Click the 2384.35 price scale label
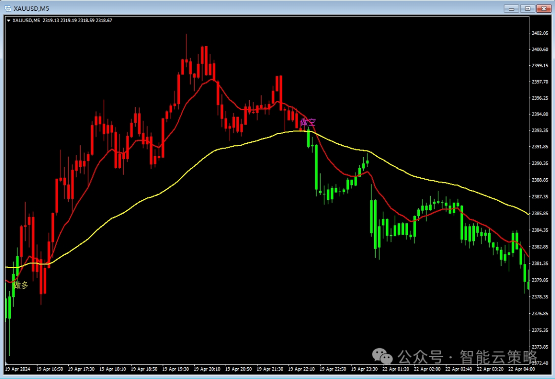555x379 pixels. pyautogui.click(x=540, y=230)
